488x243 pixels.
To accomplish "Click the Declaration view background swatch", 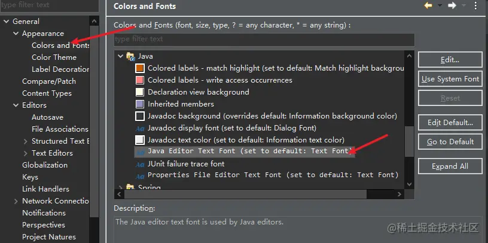I will click(x=140, y=92).
